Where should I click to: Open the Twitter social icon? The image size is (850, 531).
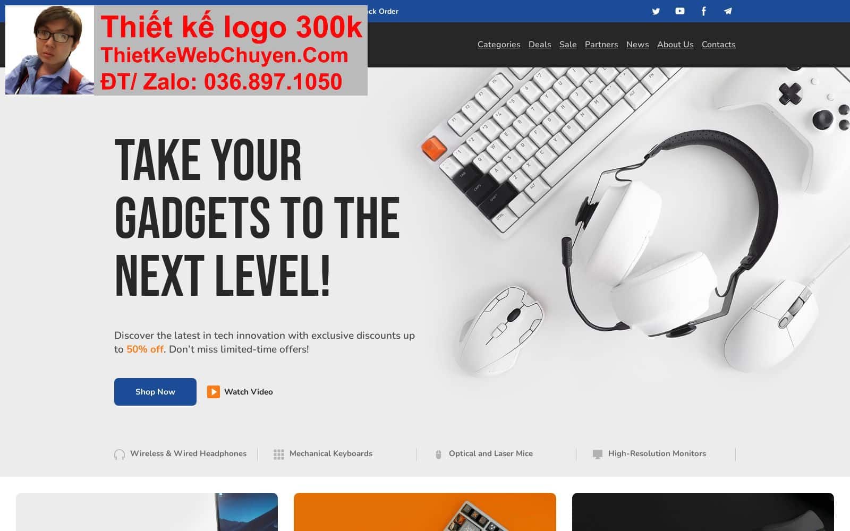coord(656,11)
